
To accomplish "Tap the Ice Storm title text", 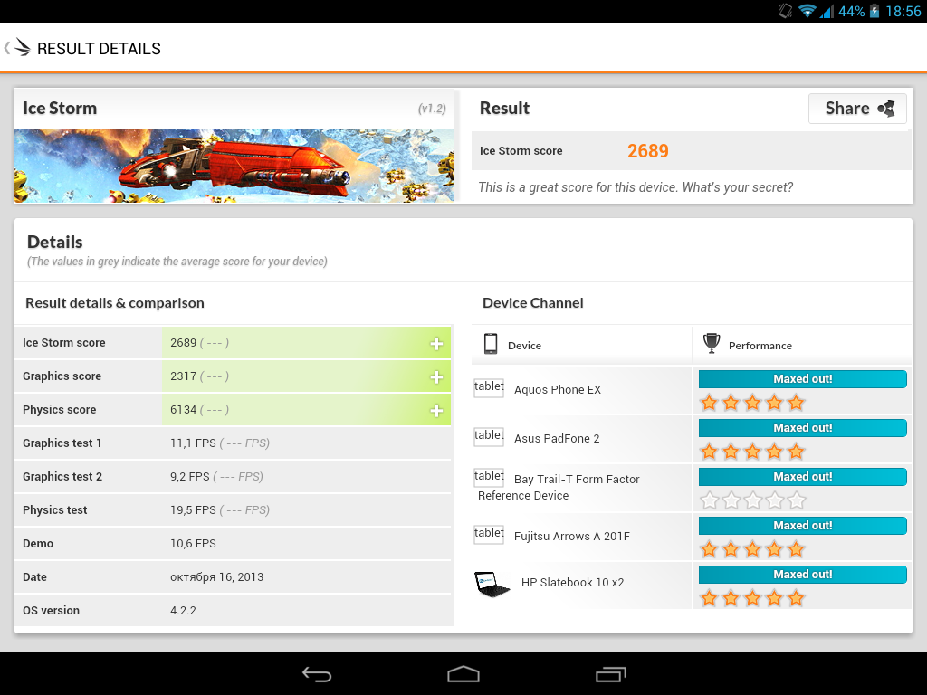I will click(x=60, y=109).
